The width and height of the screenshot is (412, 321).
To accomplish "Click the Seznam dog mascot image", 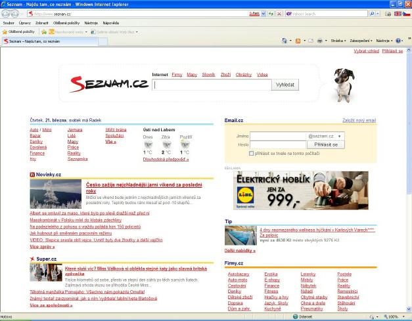I will pyautogui.click(x=344, y=85).
